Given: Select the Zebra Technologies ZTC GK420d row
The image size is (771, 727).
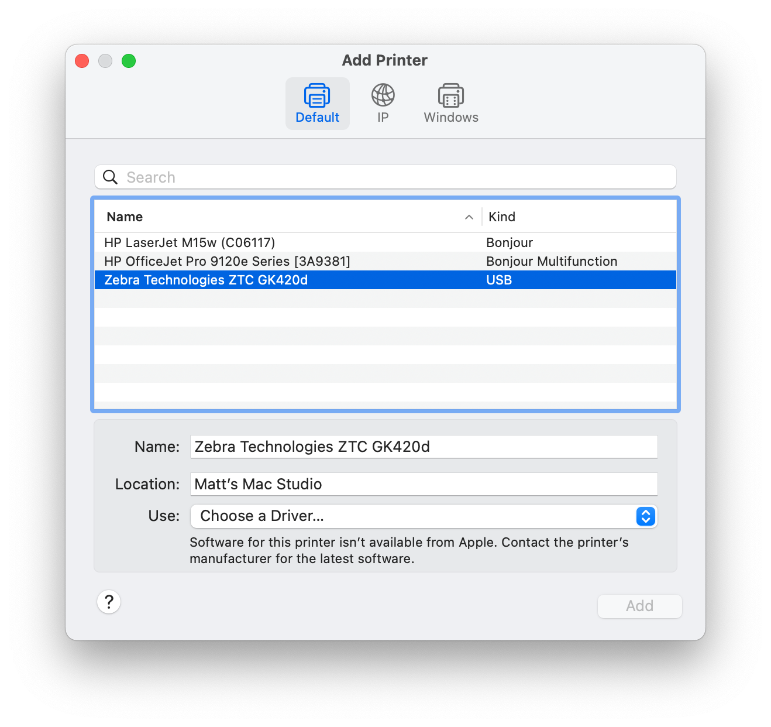Looking at the screenshot, I should (x=206, y=280).
